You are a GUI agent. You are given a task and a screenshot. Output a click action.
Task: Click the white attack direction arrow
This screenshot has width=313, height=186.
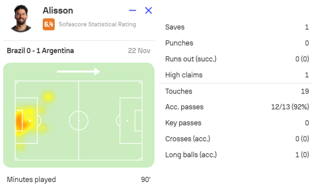78,71
